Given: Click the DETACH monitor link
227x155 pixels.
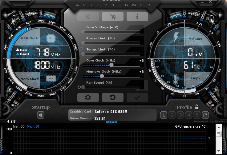Looking at the screenshot, I should [111, 122].
